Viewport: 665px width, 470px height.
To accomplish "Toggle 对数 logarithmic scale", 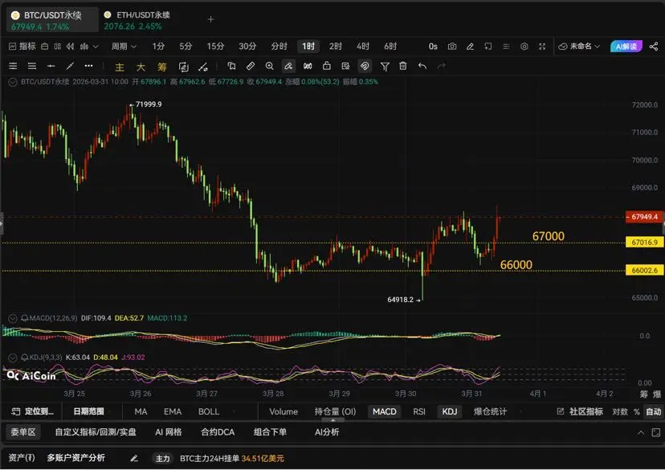I will [620, 411].
